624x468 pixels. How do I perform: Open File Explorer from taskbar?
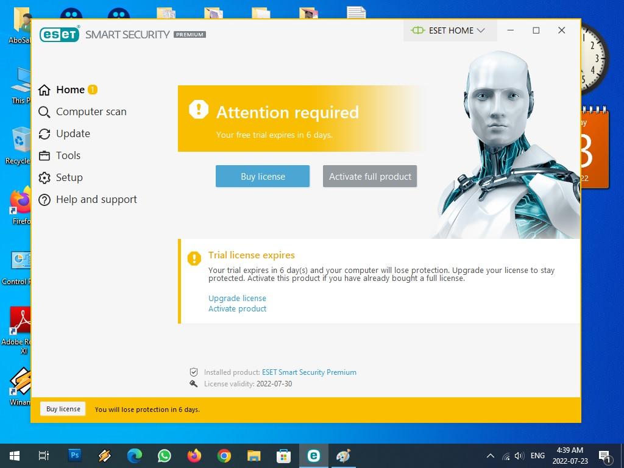254,456
